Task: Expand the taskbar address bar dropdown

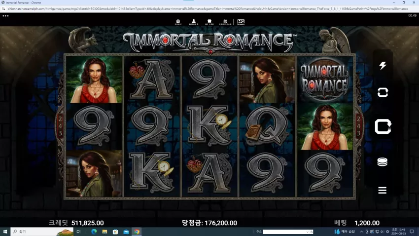Action: pyautogui.click(x=307, y=232)
